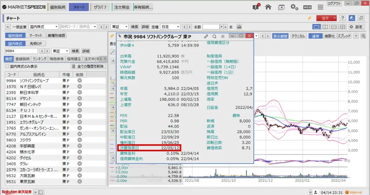
Task: Select the ランキング tab in side panel
Action: pyautogui.click(x=39, y=59)
